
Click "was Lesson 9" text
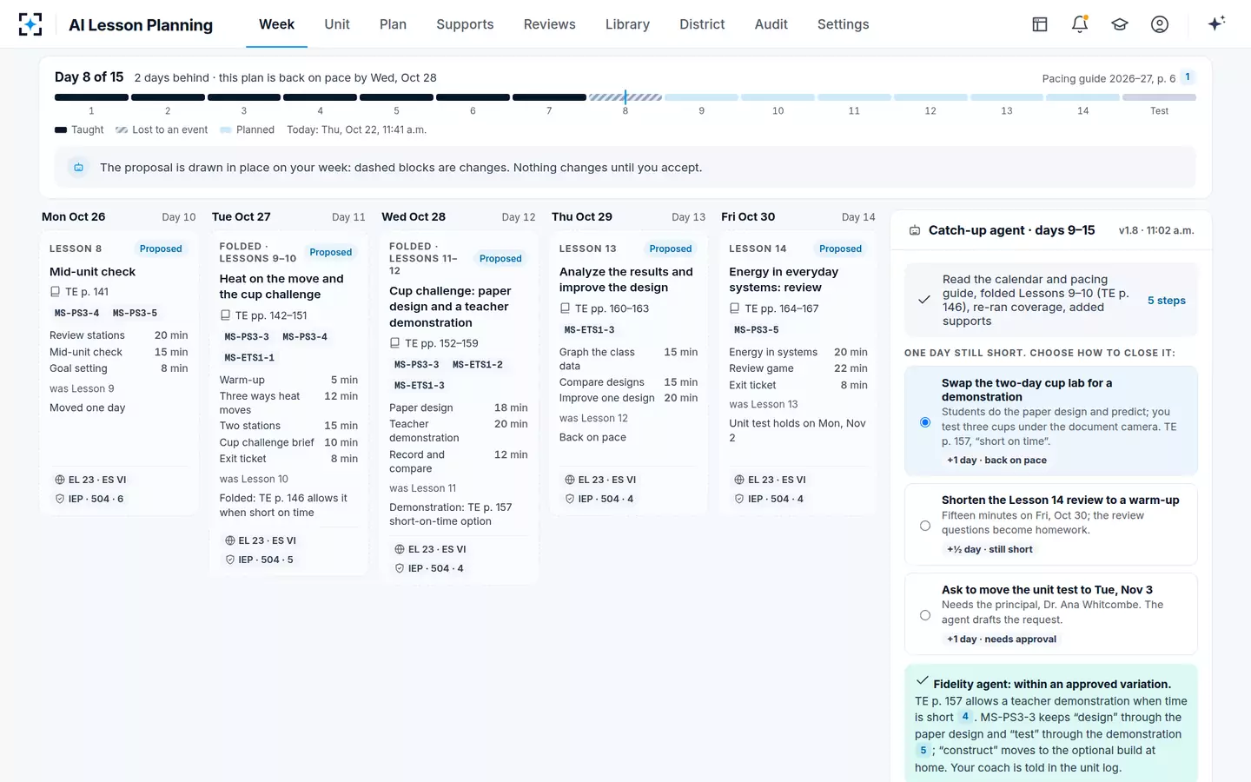click(x=82, y=389)
